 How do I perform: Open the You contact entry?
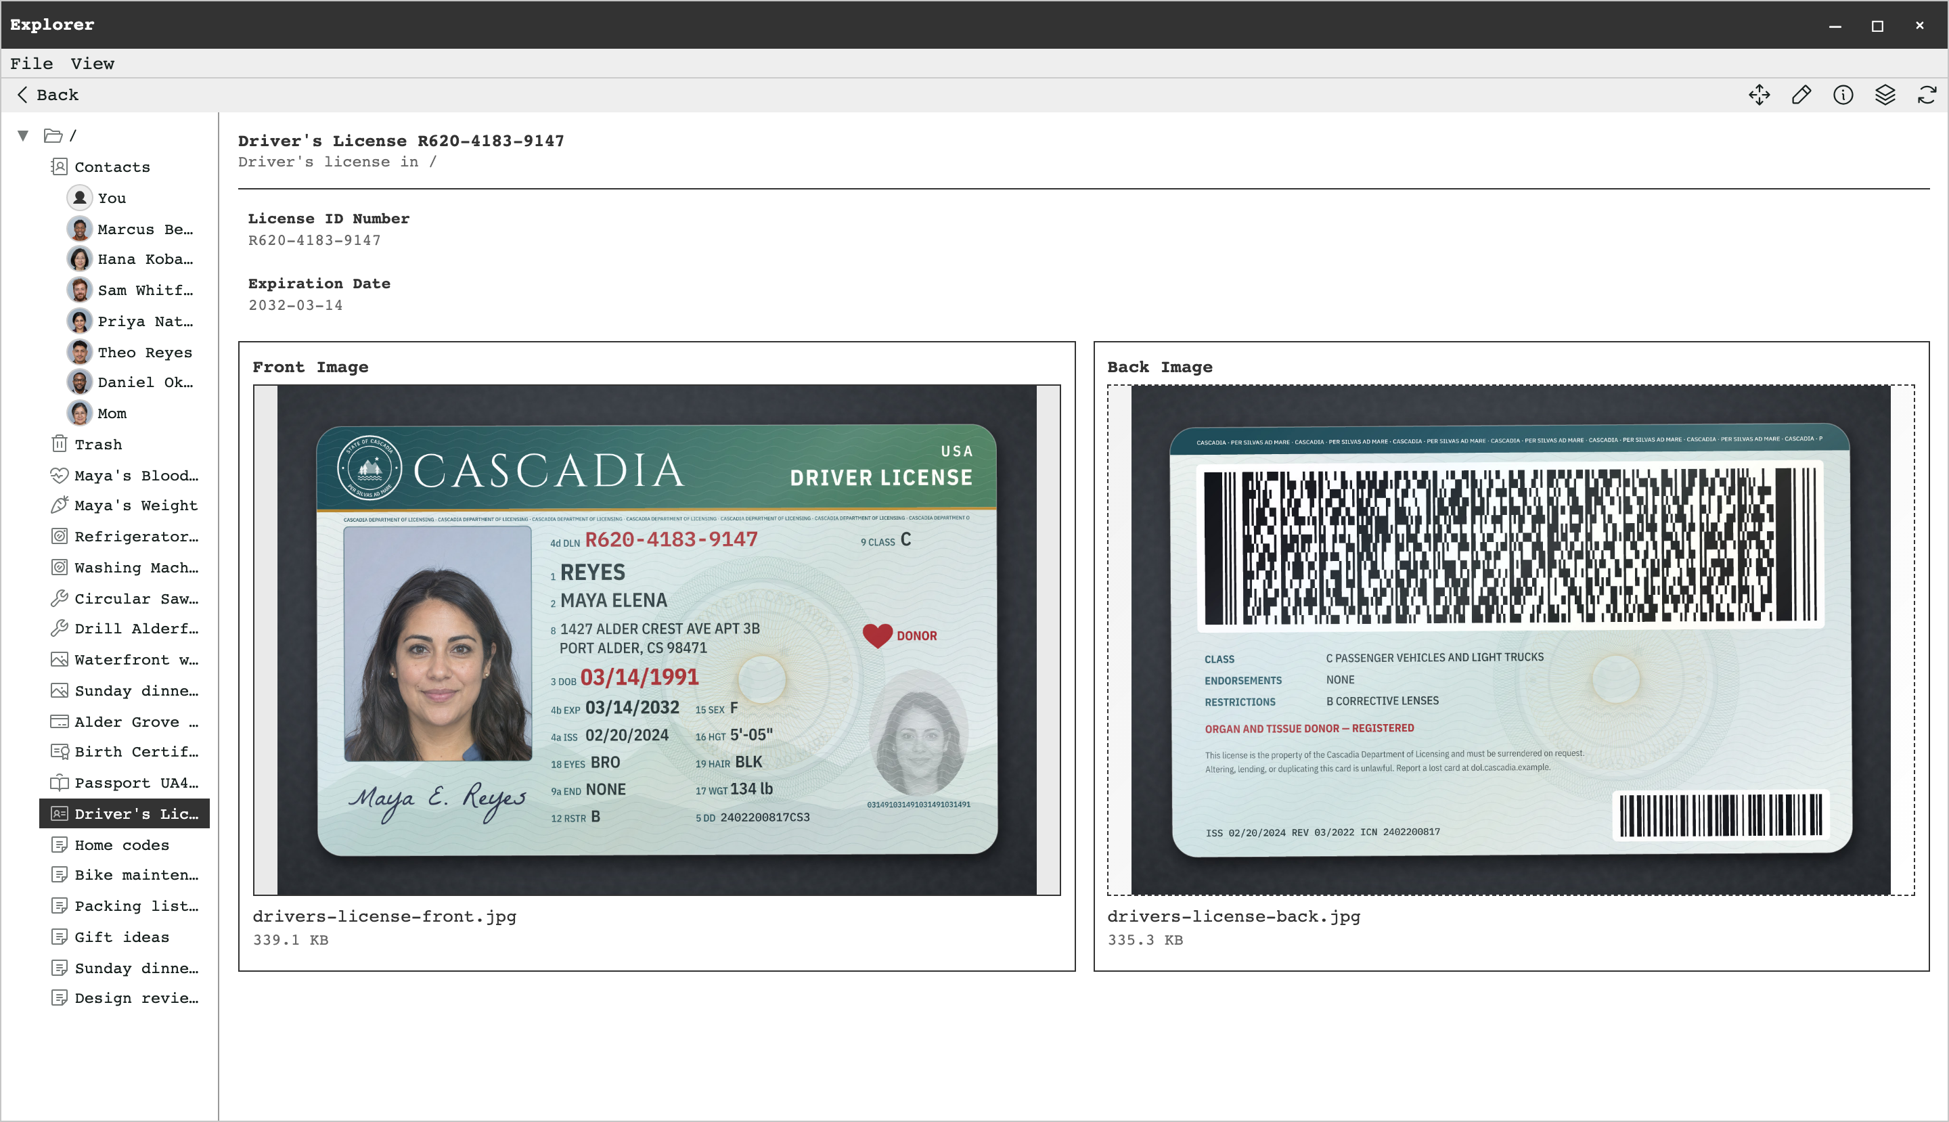pyautogui.click(x=124, y=198)
